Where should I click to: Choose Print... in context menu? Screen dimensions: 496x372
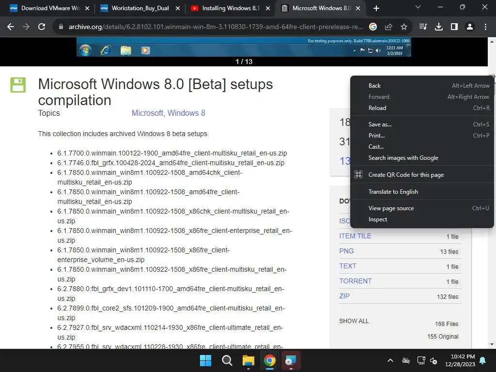click(422, 136)
